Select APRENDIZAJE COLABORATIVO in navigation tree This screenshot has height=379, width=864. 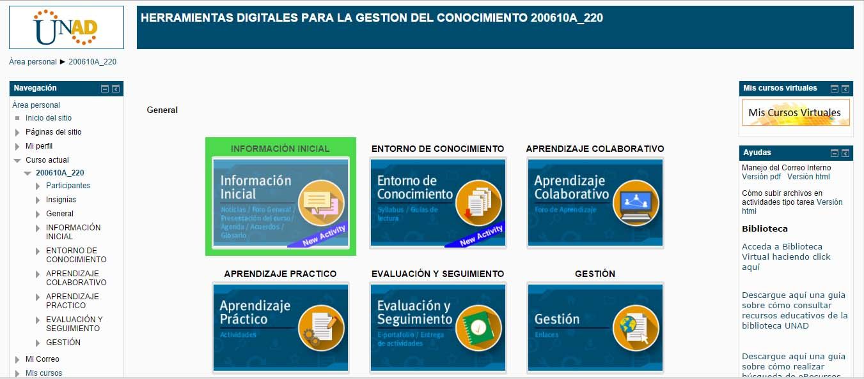point(76,278)
